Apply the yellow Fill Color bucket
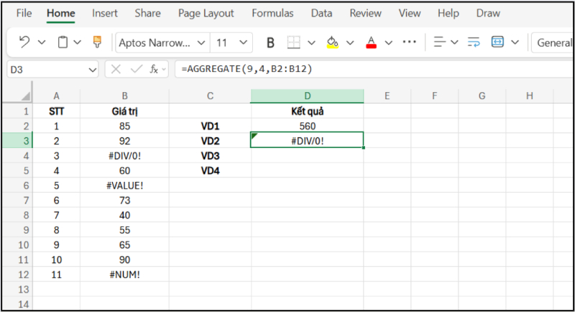The height and width of the screenshot is (312, 575). tap(332, 42)
